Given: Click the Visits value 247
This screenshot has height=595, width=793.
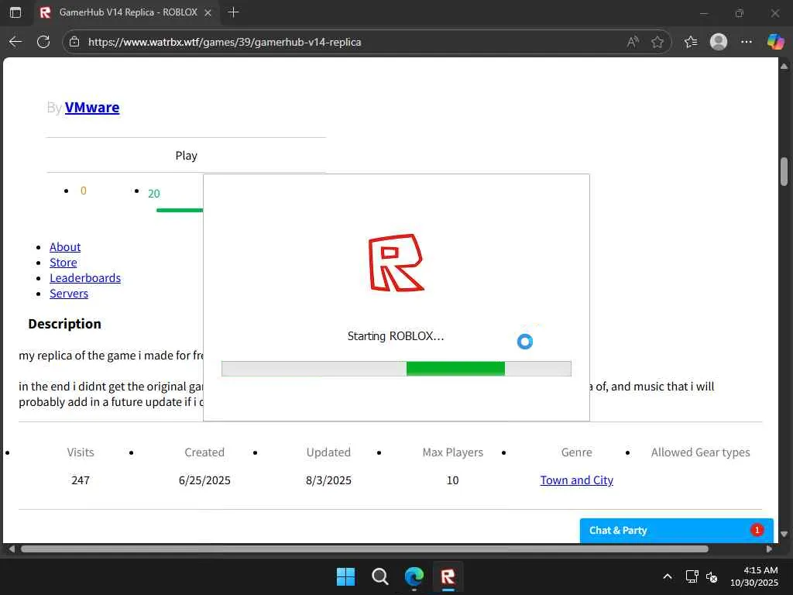Looking at the screenshot, I should pyautogui.click(x=81, y=480).
